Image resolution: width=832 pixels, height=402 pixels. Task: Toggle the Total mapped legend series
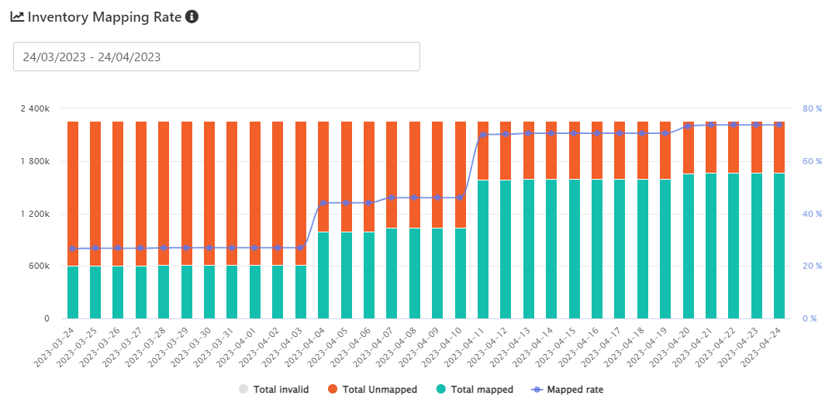(x=482, y=390)
